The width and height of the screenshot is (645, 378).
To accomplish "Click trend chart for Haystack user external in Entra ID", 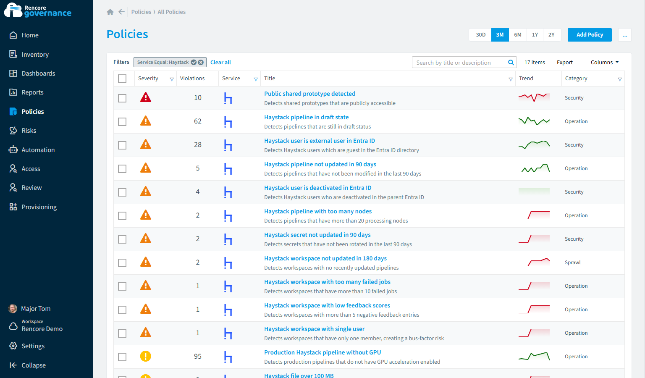I will click(x=534, y=145).
